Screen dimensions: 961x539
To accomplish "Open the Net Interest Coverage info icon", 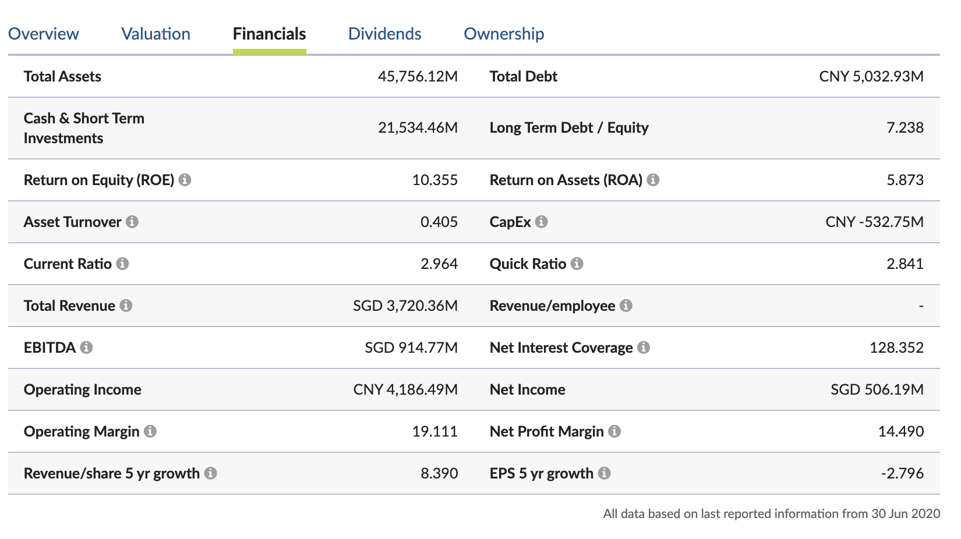I will (x=643, y=347).
